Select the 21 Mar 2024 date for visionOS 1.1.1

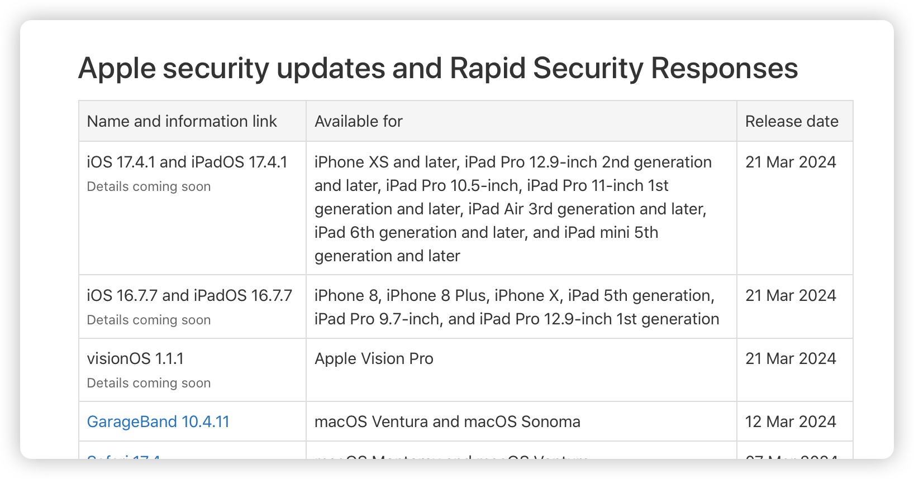point(791,358)
